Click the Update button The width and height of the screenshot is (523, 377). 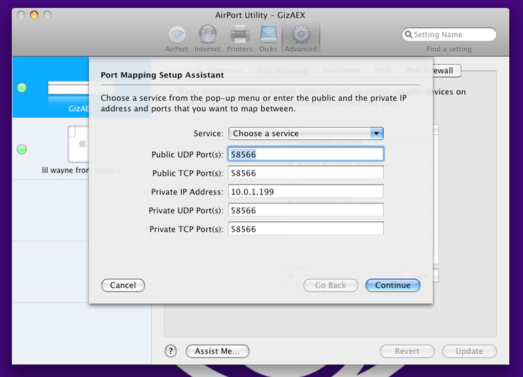pyautogui.click(x=469, y=351)
